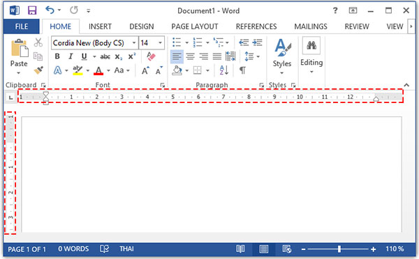Toggle bold formatting
This screenshot has width=419, height=259.
coord(57,56)
